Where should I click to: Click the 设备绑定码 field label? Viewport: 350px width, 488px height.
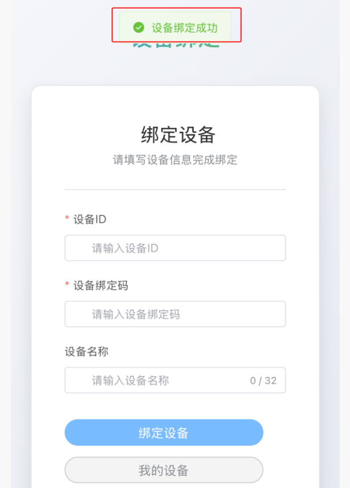(x=100, y=286)
